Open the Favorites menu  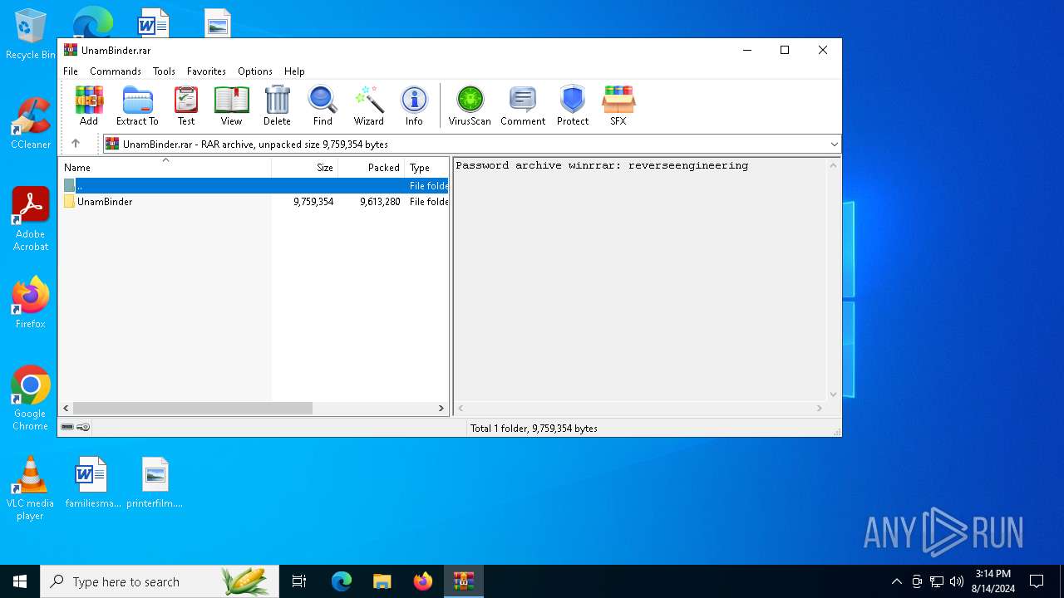point(206,71)
